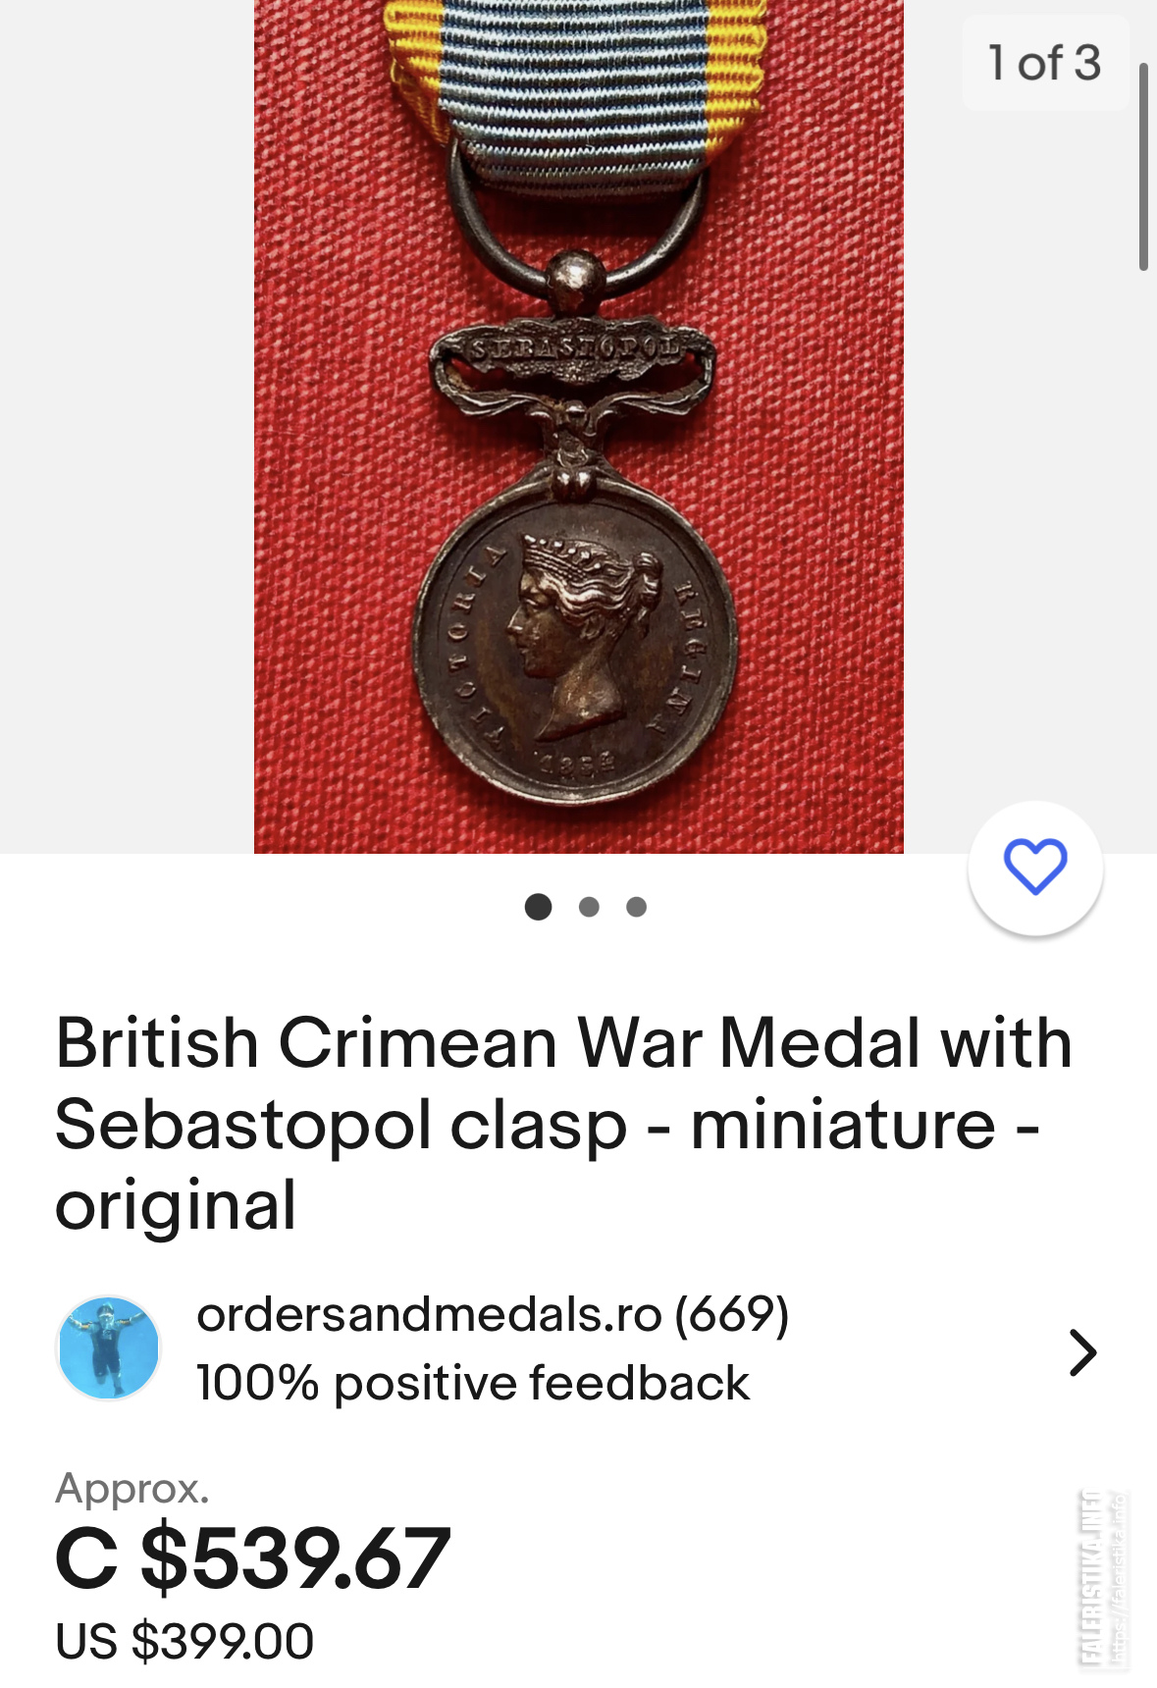The height and width of the screenshot is (1688, 1157).
Task: Click the 'Approx.' label above the price
Action: click(x=132, y=1489)
